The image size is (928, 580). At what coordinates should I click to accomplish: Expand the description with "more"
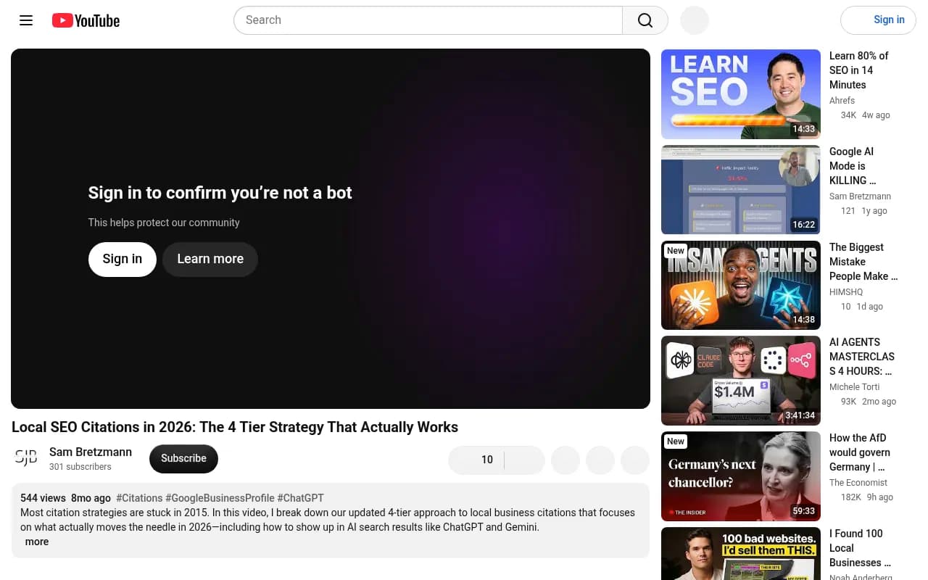click(37, 542)
